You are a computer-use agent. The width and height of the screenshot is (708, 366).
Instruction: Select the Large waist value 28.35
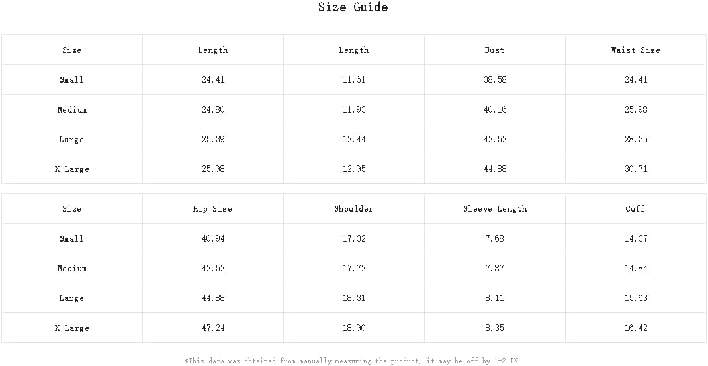636,140
